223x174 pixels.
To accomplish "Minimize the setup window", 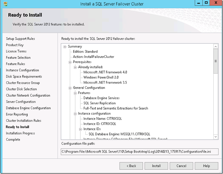I will (x=199, y=3).
